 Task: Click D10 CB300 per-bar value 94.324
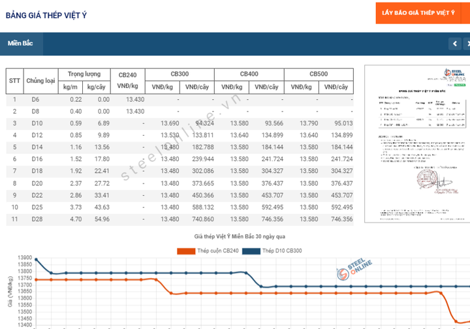click(204, 123)
